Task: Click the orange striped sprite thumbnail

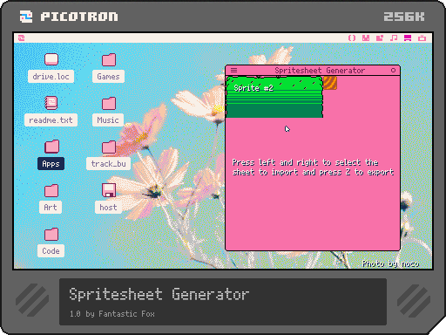Action: click(330, 83)
